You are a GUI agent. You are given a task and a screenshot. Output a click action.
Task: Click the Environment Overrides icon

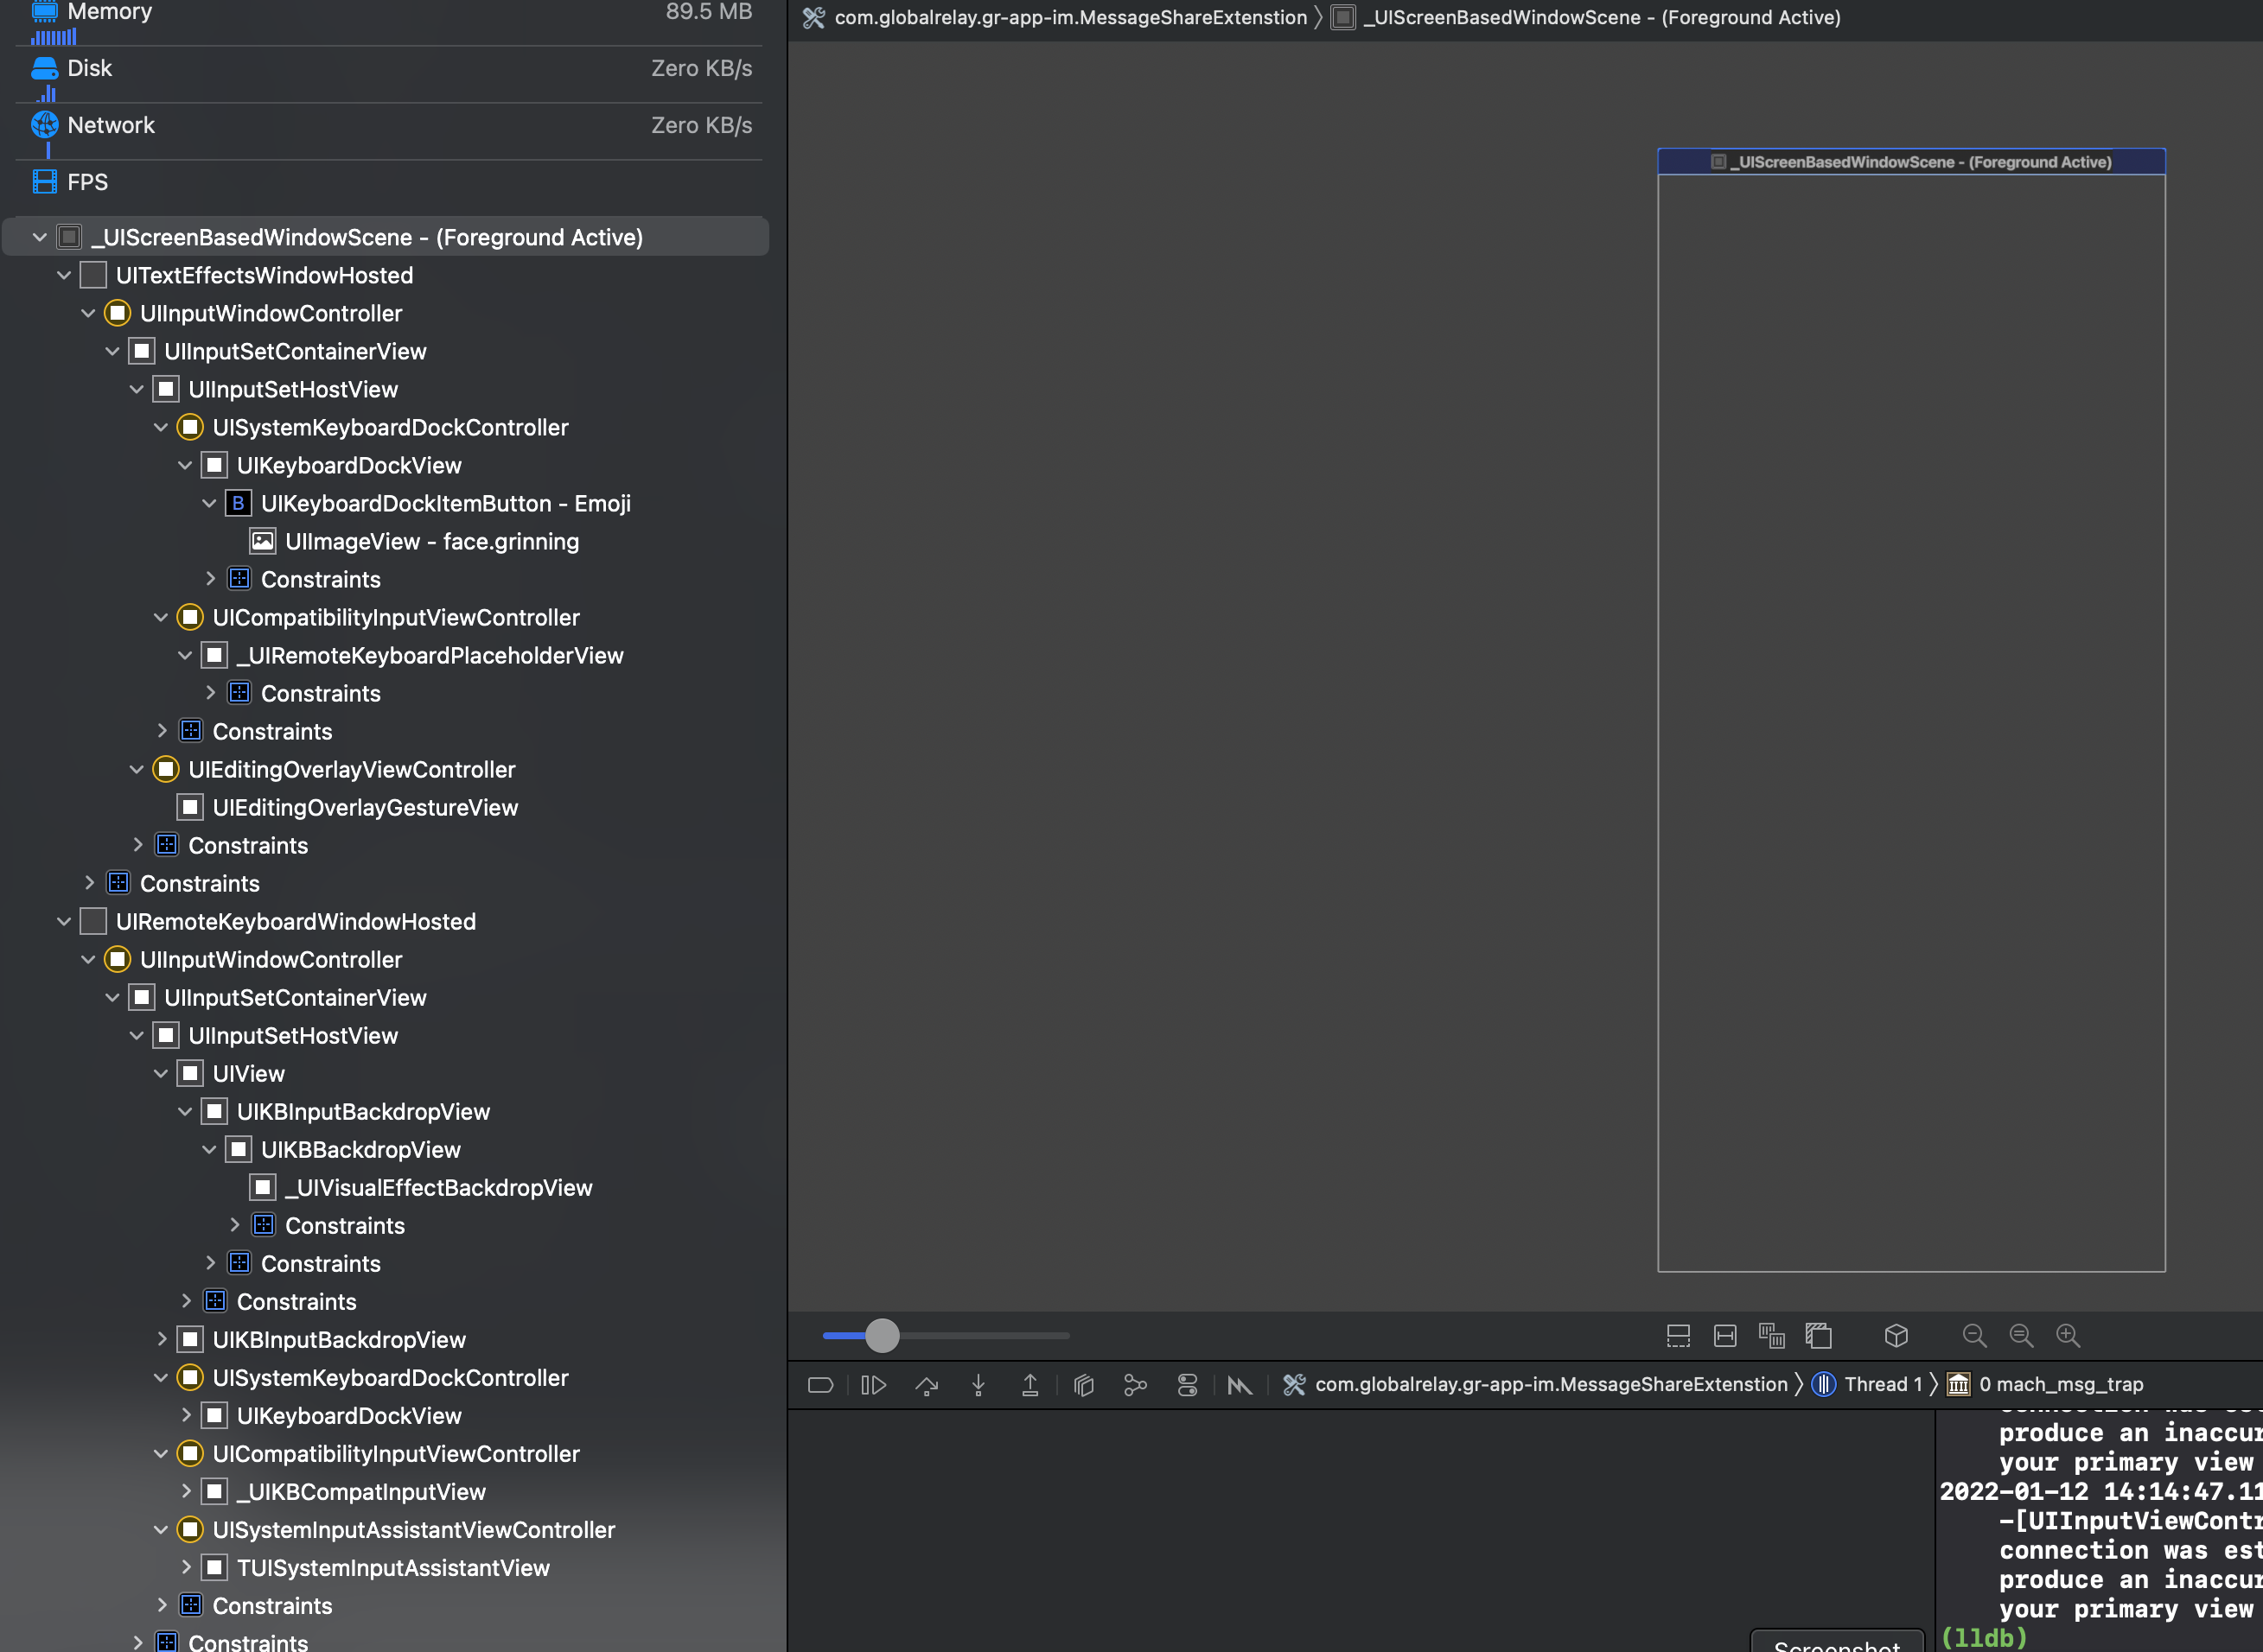1188,1385
